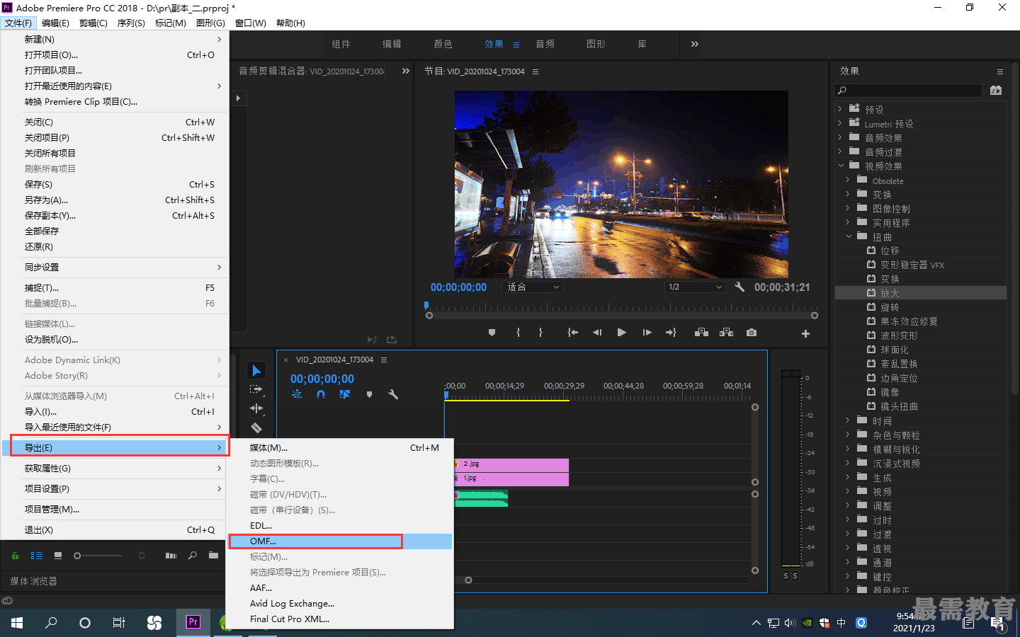Expand the 音频效果 folder
Viewport: 1020px width, 637px height.
pos(840,137)
